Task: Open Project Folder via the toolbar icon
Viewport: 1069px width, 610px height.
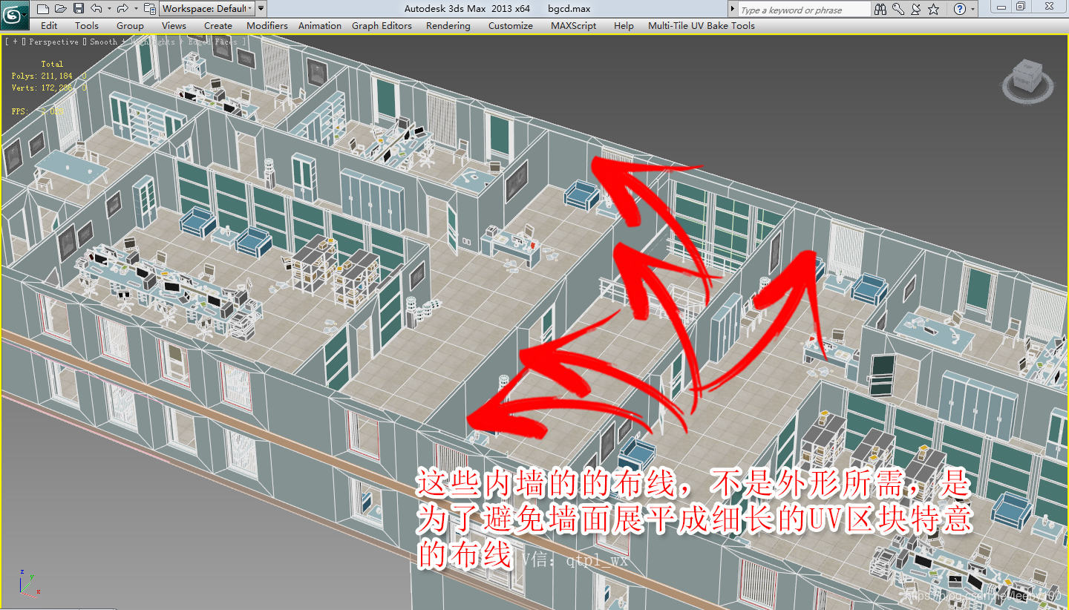Action: (149, 8)
